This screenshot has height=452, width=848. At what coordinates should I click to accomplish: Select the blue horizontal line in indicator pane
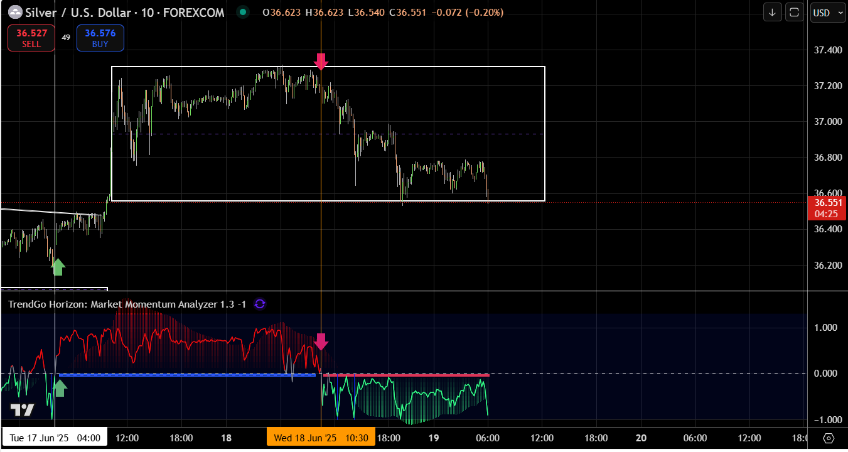(x=188, y=375)
